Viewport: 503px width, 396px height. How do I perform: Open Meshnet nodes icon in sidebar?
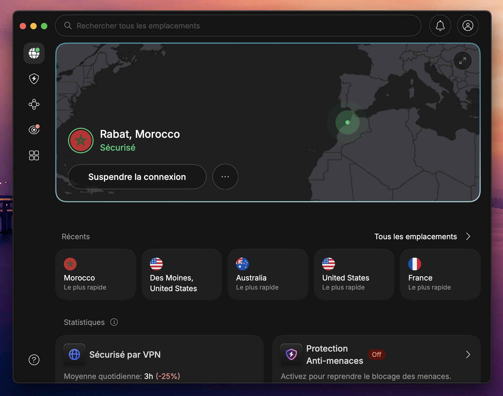[34, 104]
